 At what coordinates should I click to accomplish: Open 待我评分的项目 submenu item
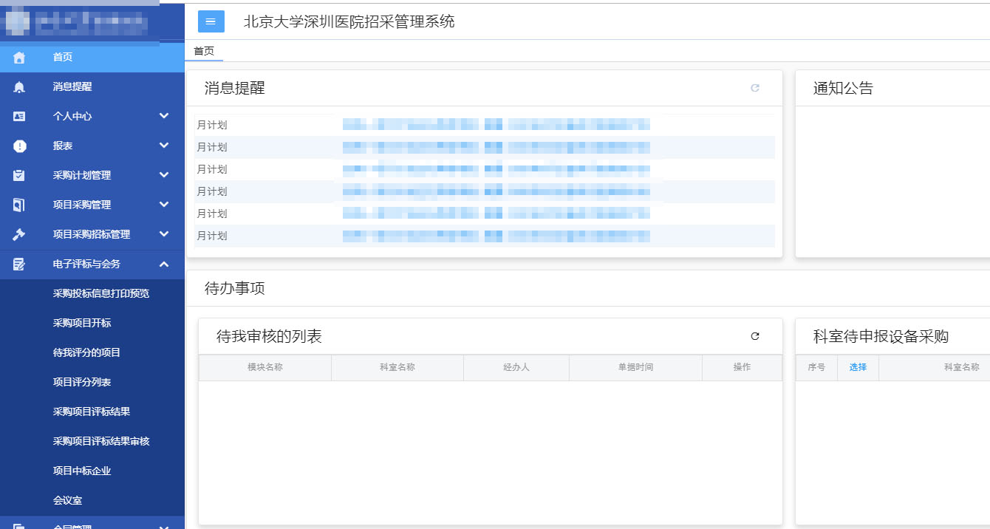86,352
